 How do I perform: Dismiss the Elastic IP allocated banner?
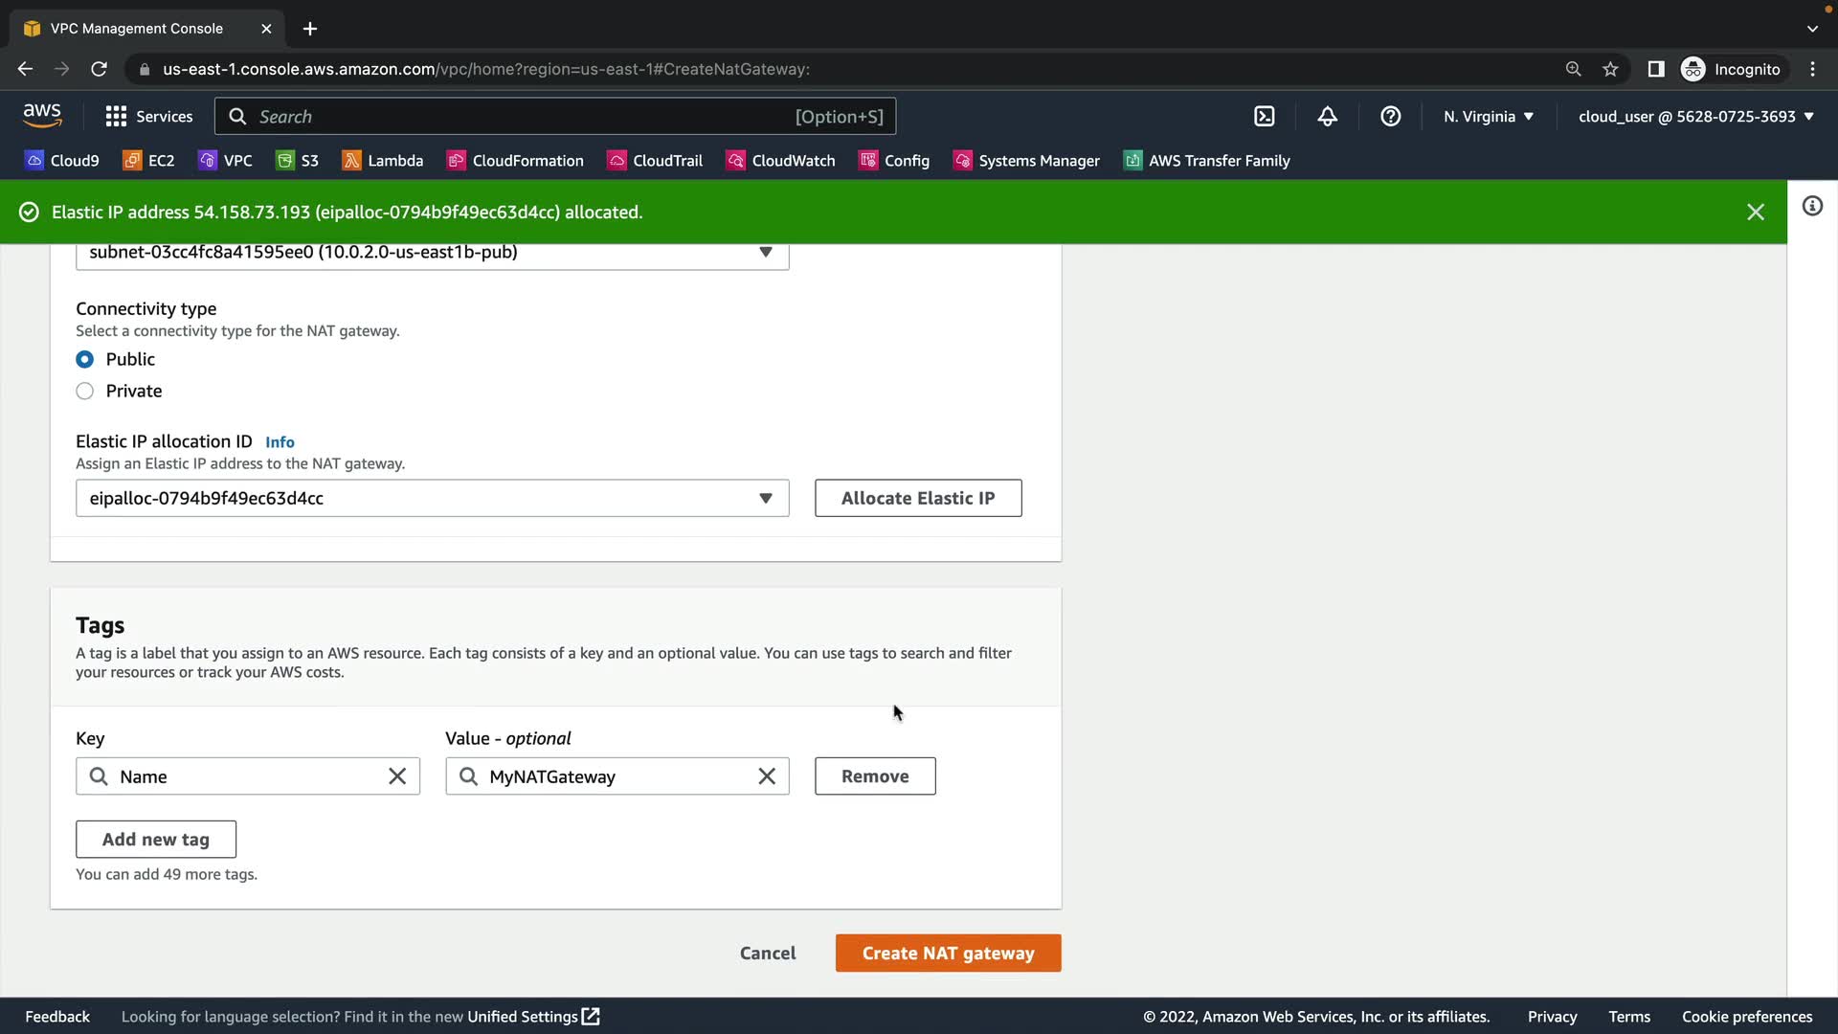tap(1755, 213)
